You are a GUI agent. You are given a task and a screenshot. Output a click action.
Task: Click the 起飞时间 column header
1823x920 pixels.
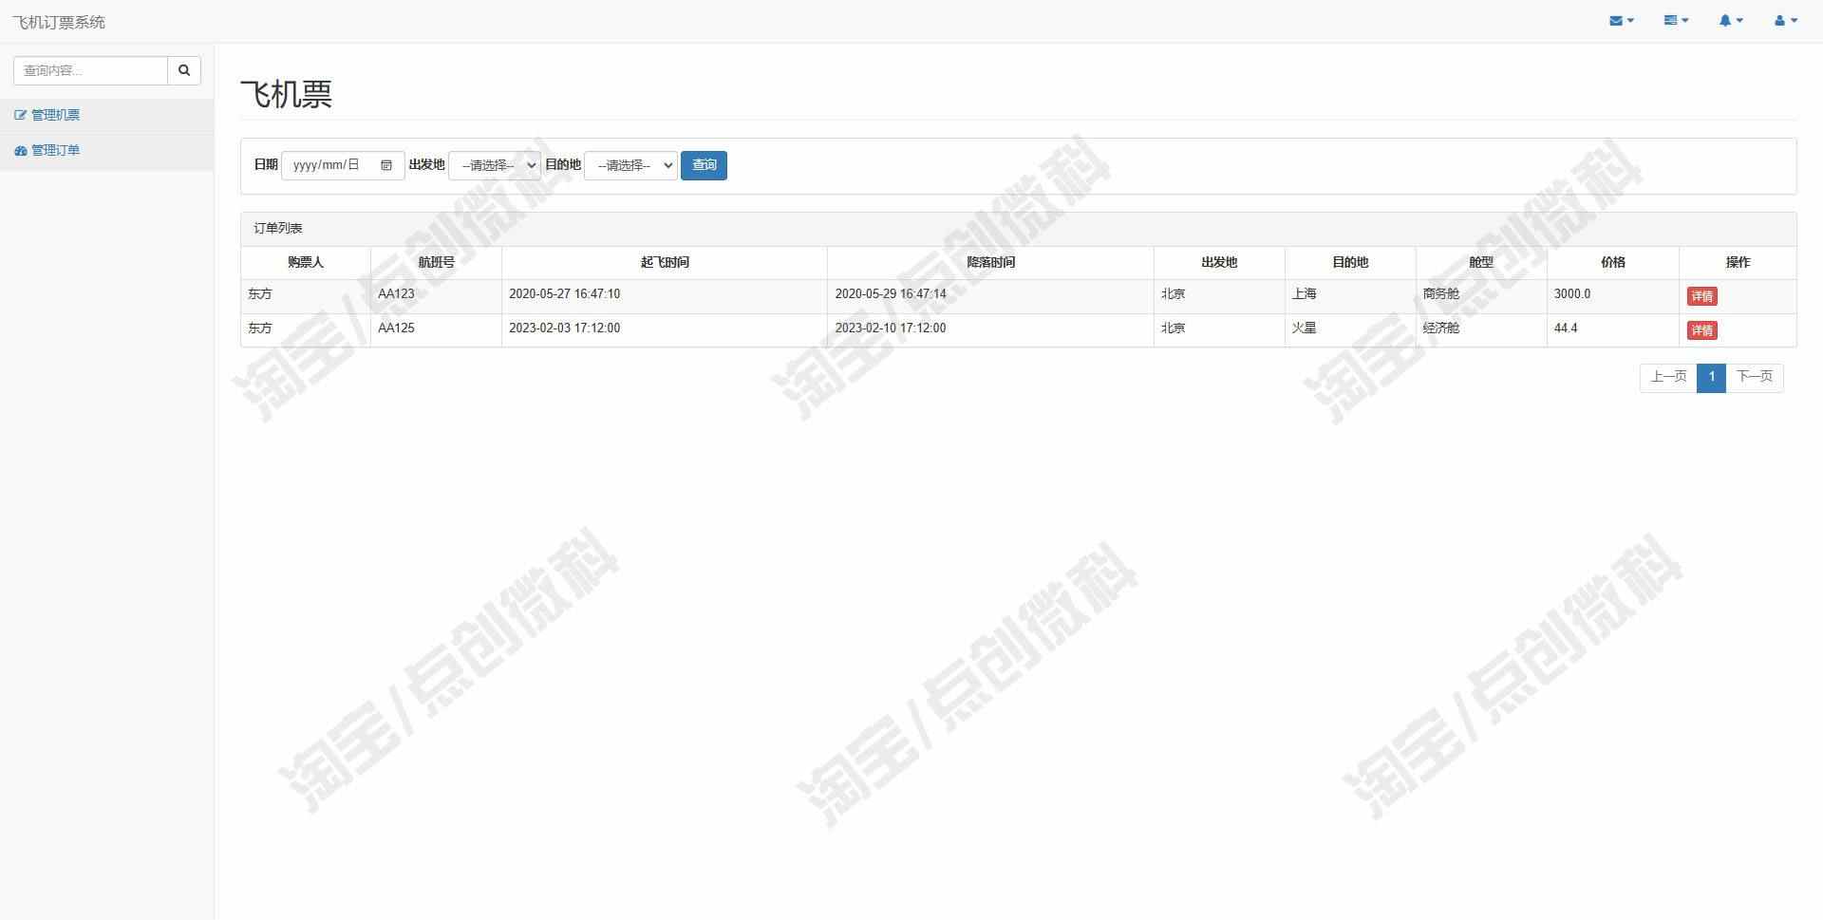point(665,262)
